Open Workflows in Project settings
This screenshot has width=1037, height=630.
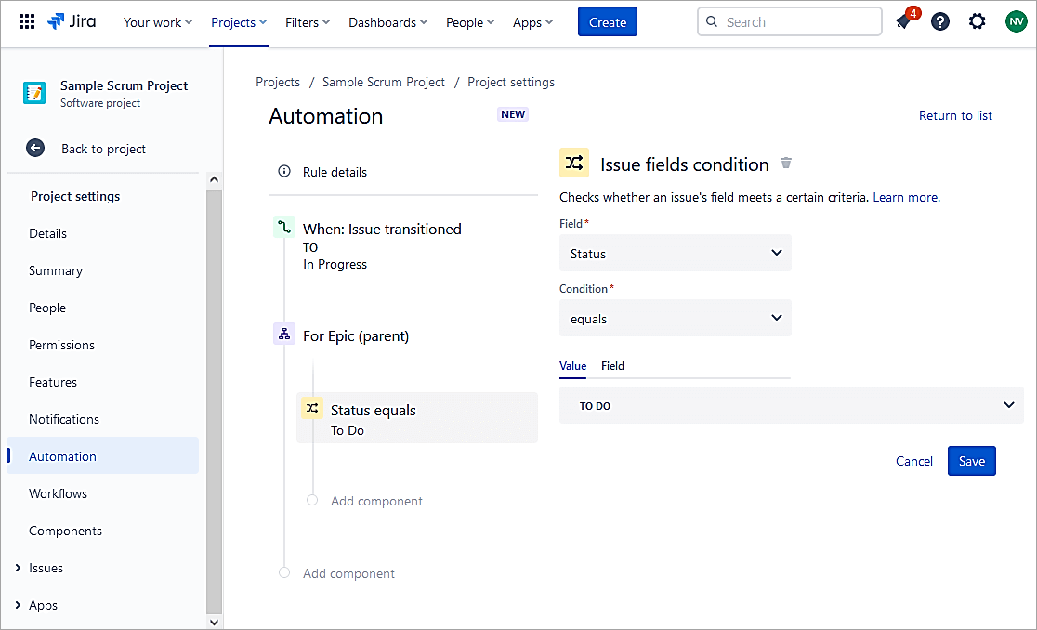tap(58, 493)
